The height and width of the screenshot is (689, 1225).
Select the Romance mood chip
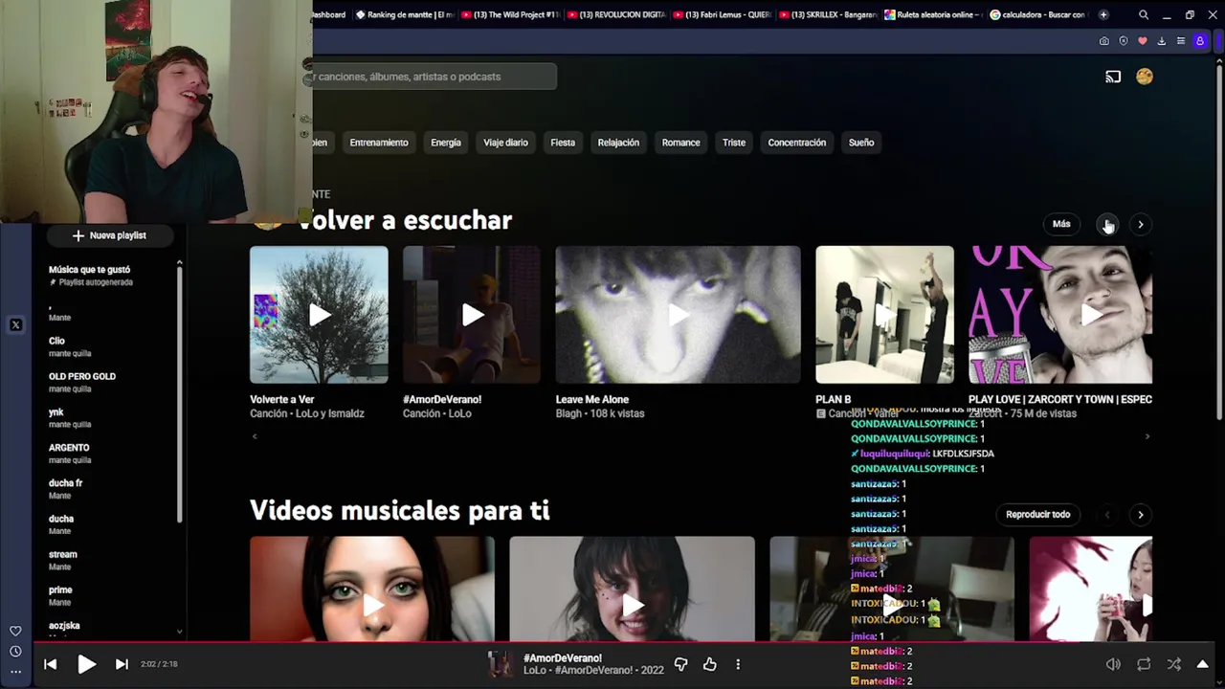(681, 143)
